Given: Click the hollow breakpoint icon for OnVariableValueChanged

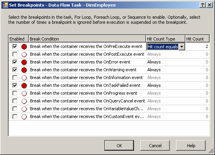Looking at the screenshot, I should (24, 109).
